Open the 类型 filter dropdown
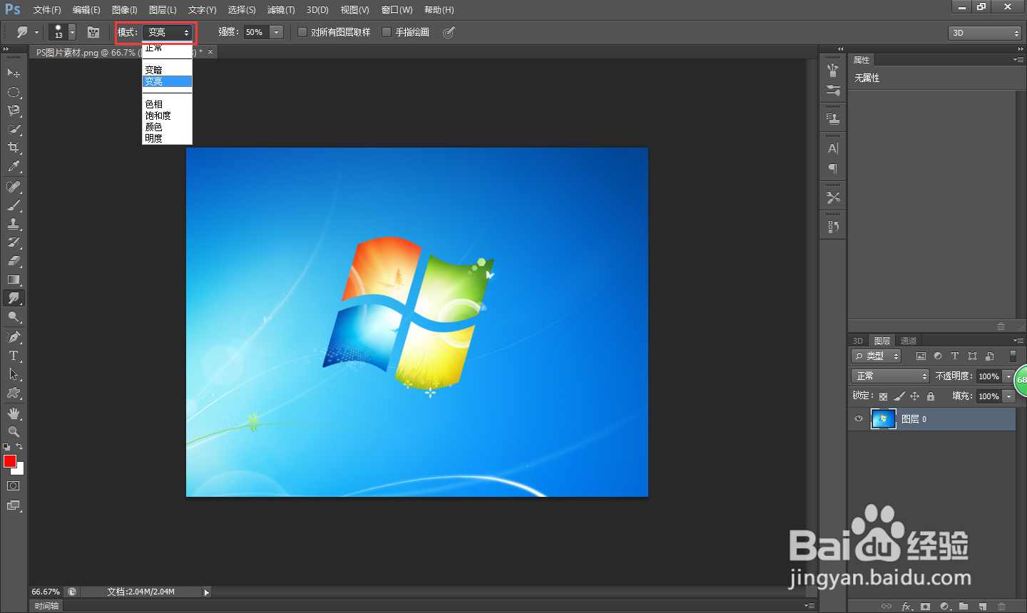 [877, 356]
